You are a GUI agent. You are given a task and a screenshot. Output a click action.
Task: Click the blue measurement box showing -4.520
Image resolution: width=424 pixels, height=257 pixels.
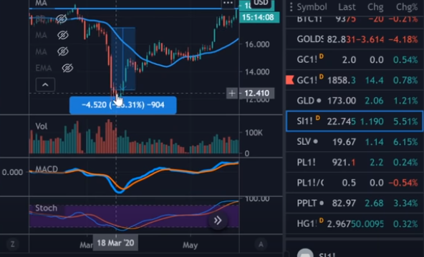(x=123, y=105)
